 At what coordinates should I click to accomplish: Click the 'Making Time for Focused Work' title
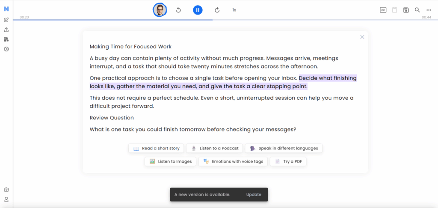coord(130,47)
